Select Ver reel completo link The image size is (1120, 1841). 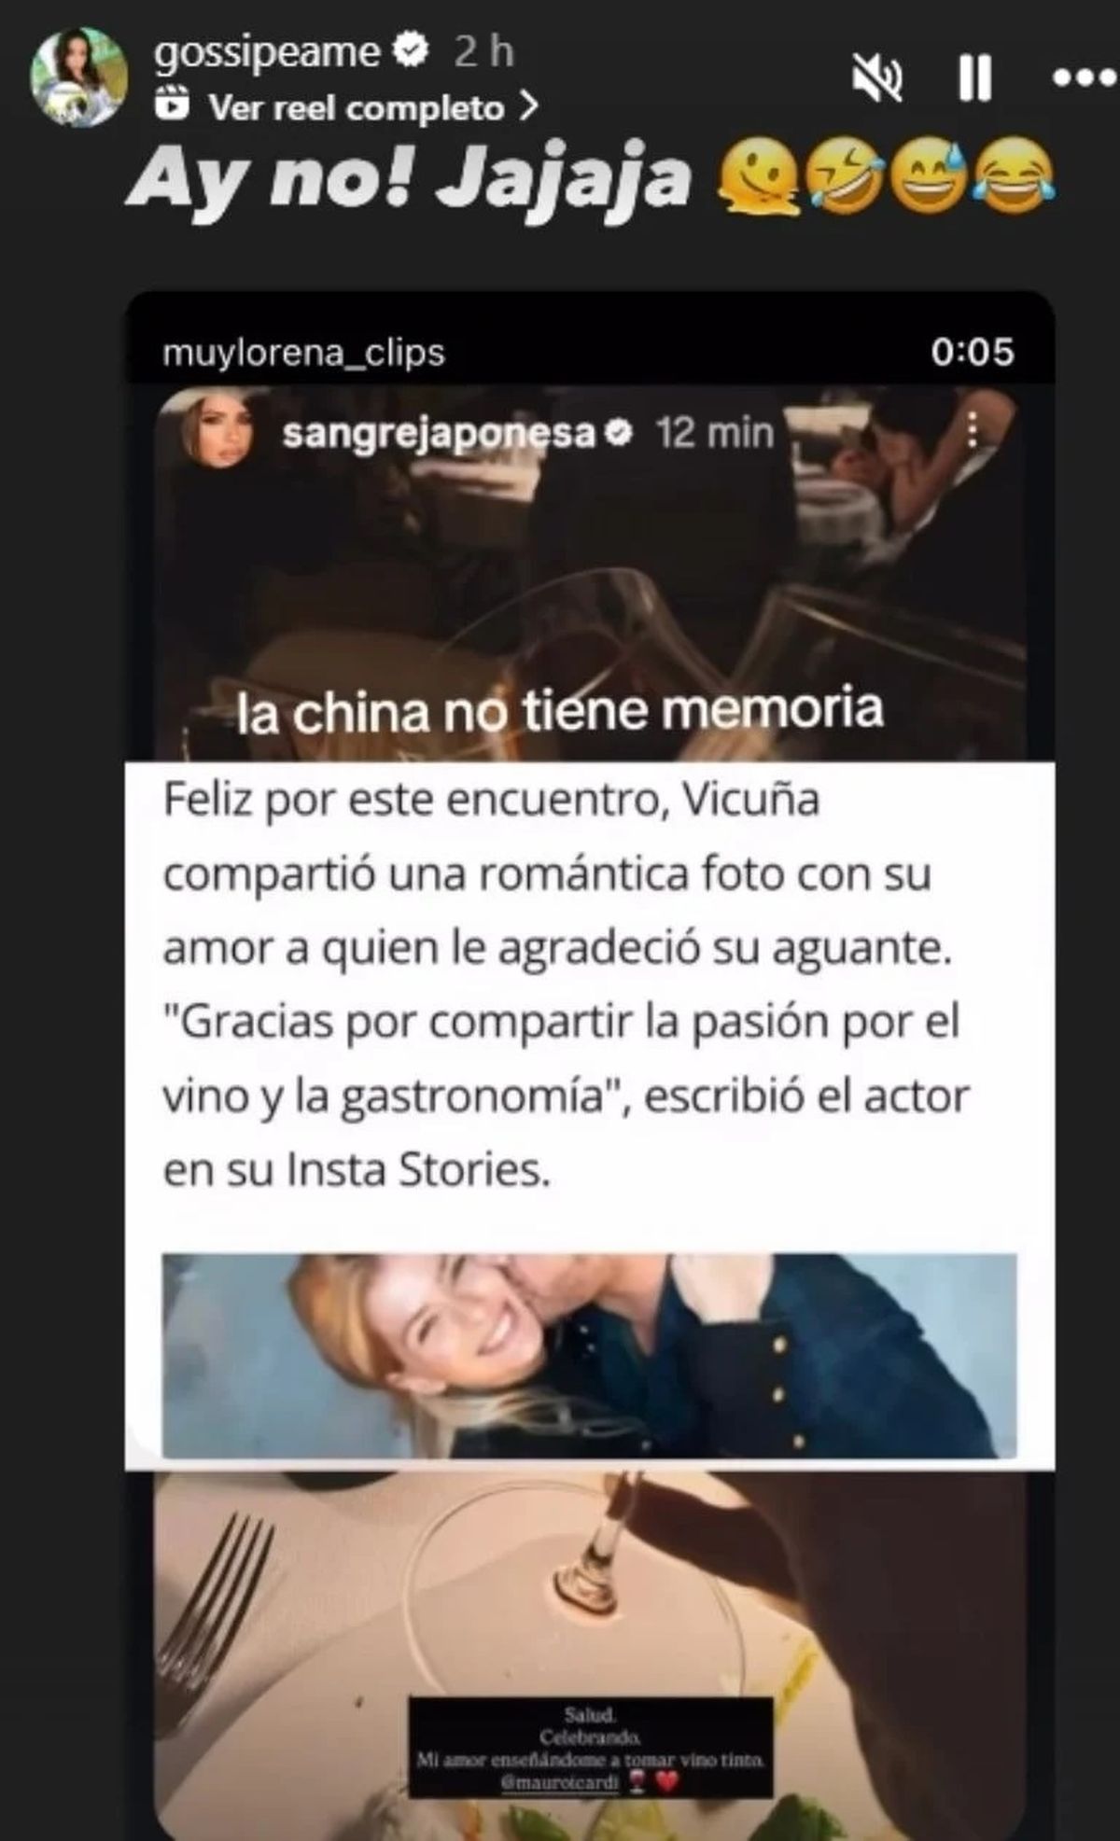coord(357,108)
